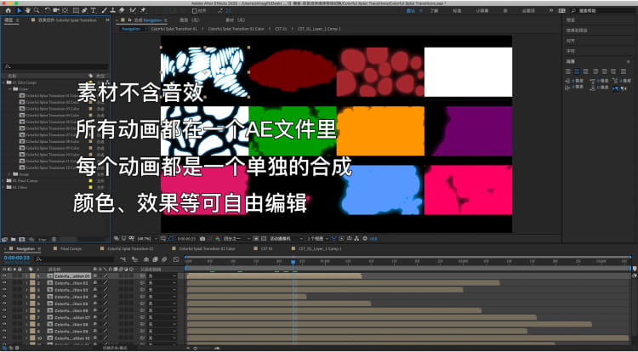Click CST 01 in the comp breadcrumb
638x352 pixels.
point(281,29)
